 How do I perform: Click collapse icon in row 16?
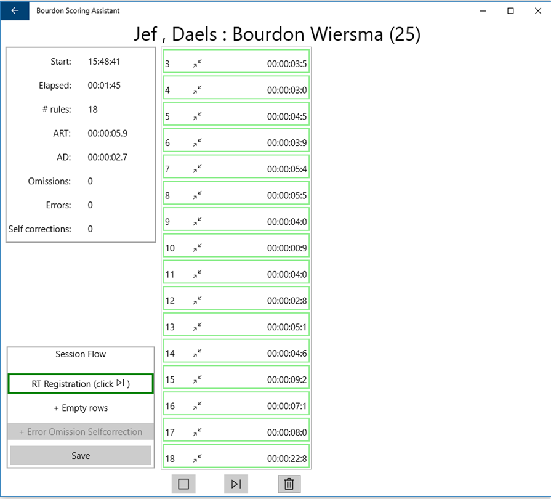tap(197, 406)
